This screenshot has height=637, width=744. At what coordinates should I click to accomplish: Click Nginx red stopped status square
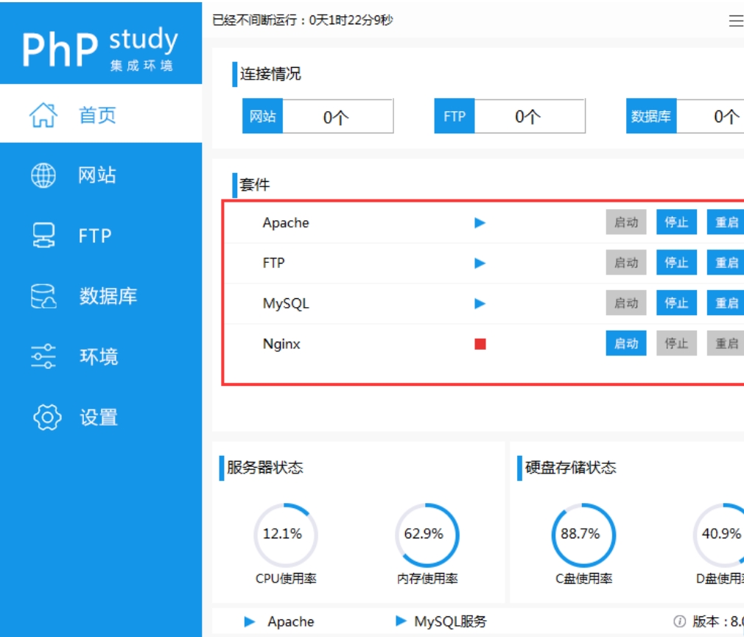(480, 344)
